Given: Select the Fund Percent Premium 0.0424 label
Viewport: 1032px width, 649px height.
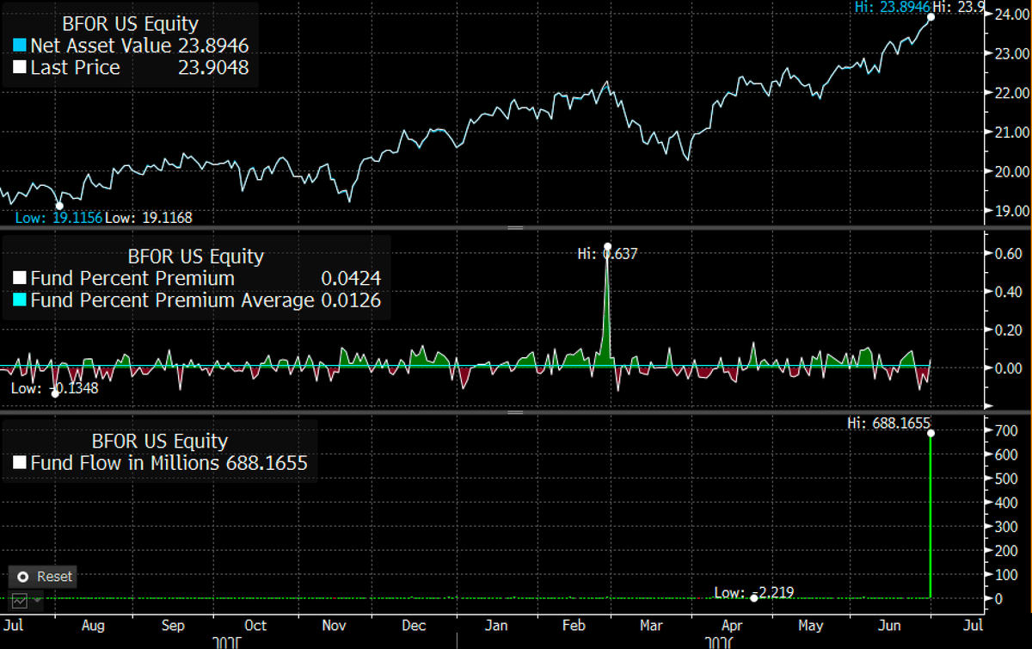Looking at the screenshot, I should pos(206,279).
